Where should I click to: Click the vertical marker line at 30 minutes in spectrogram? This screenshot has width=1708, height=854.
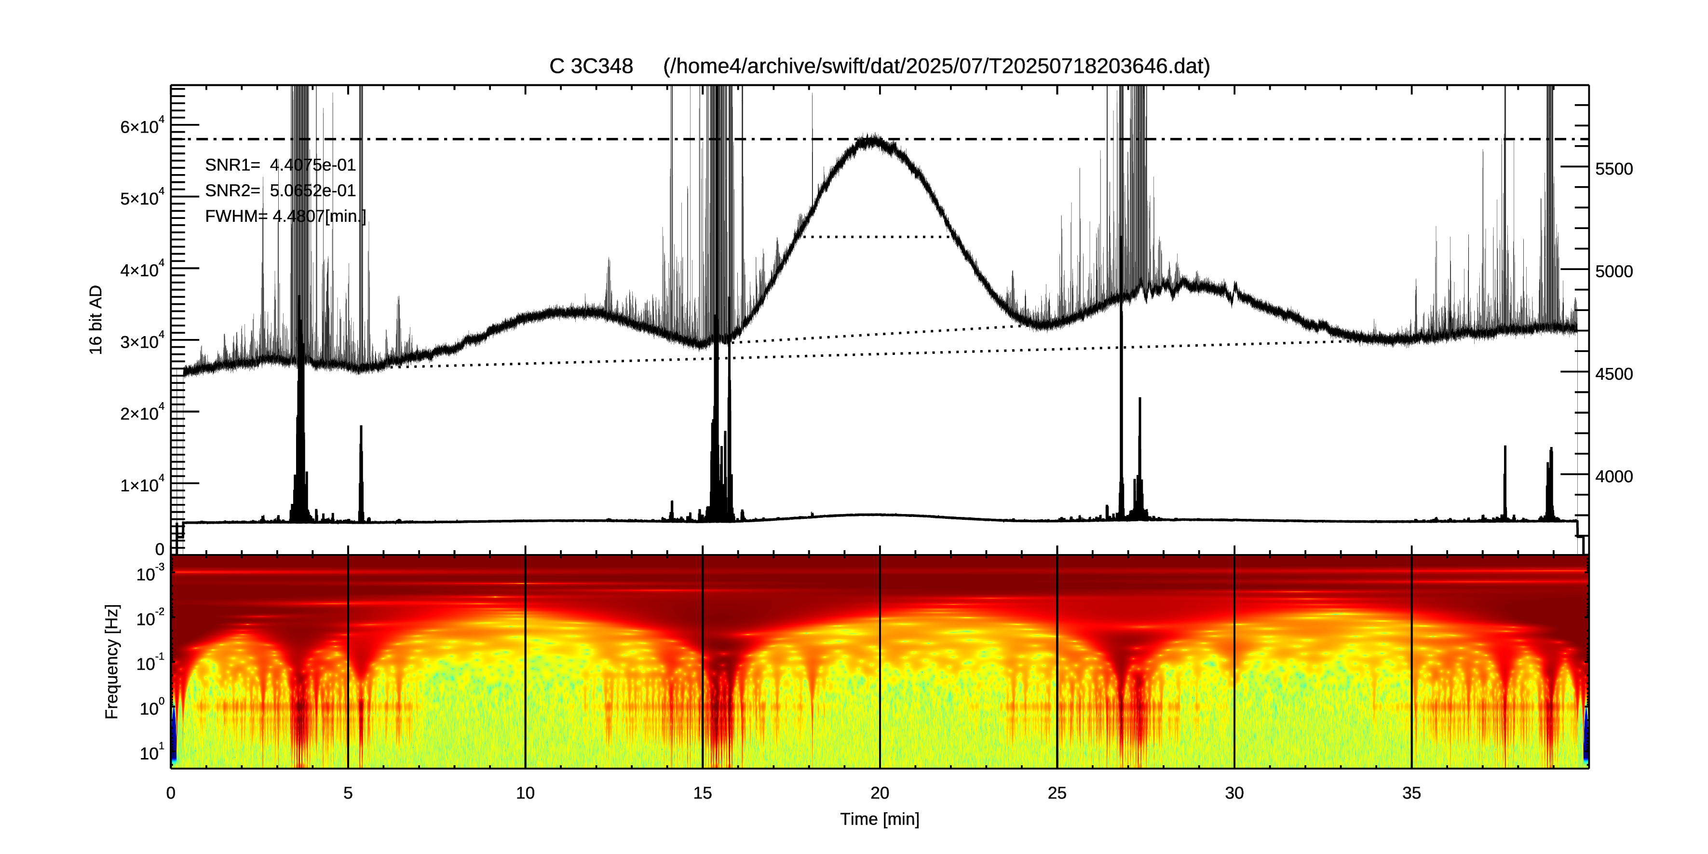[1234, 661]
